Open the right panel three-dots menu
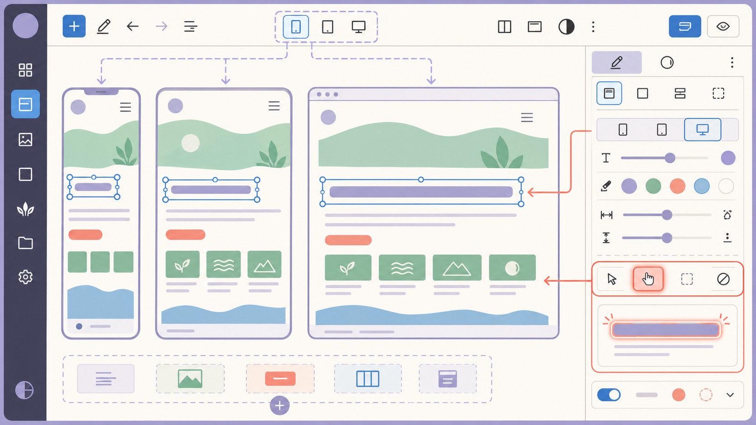The image size is (756, 425). [732, 62]
